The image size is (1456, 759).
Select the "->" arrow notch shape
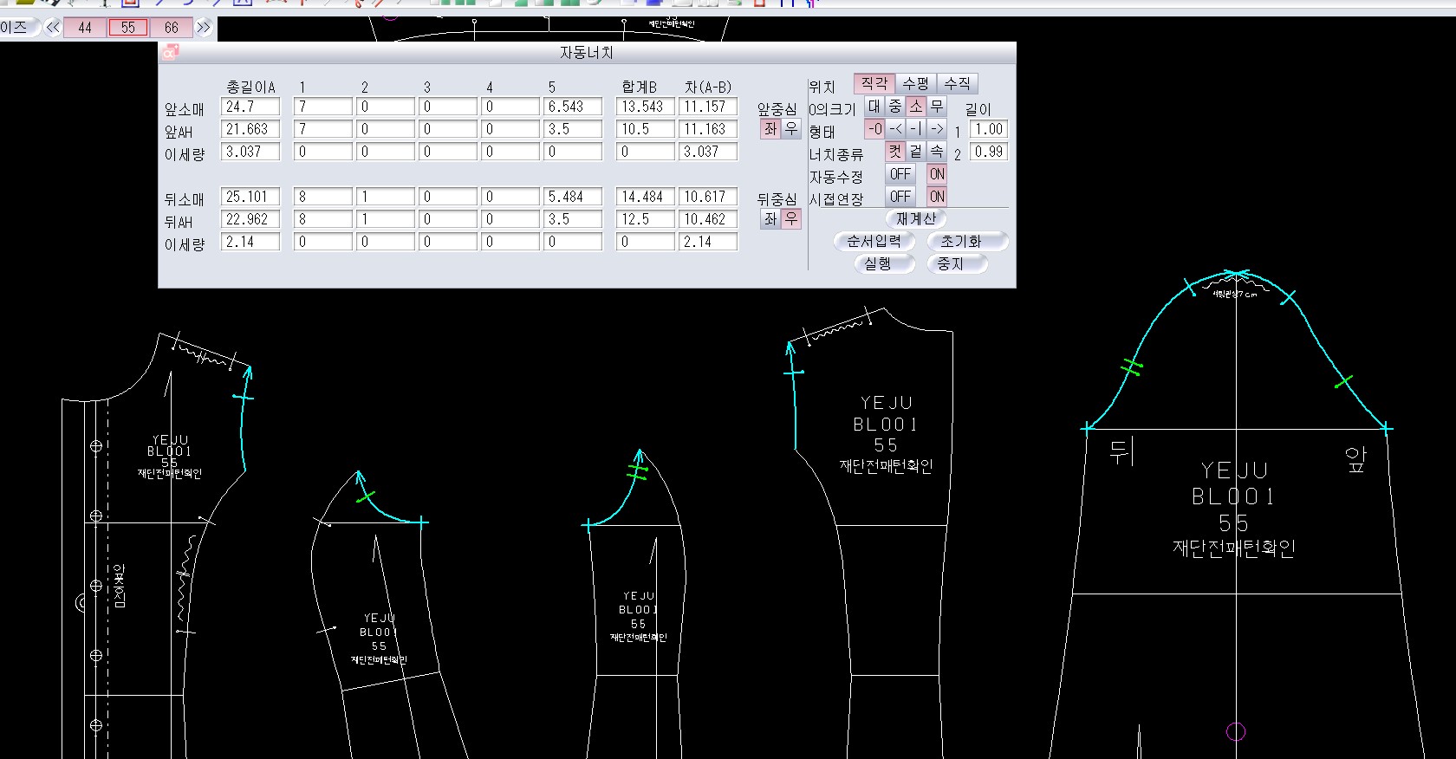[937, 129]
